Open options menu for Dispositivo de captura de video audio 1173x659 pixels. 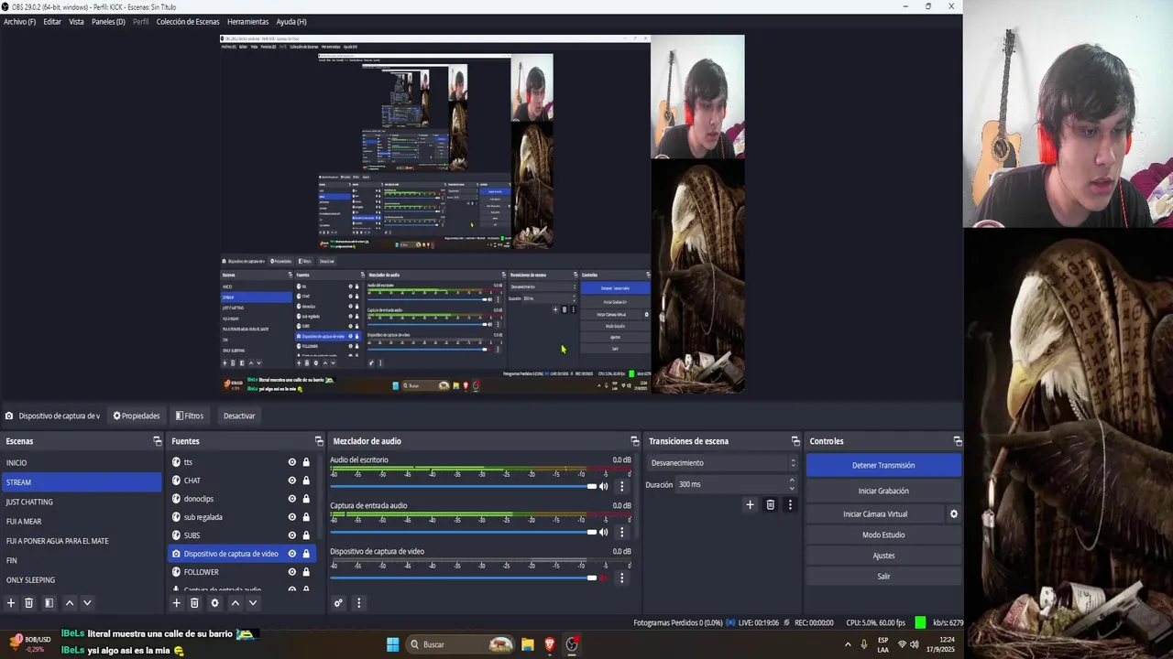pos(621,578)
